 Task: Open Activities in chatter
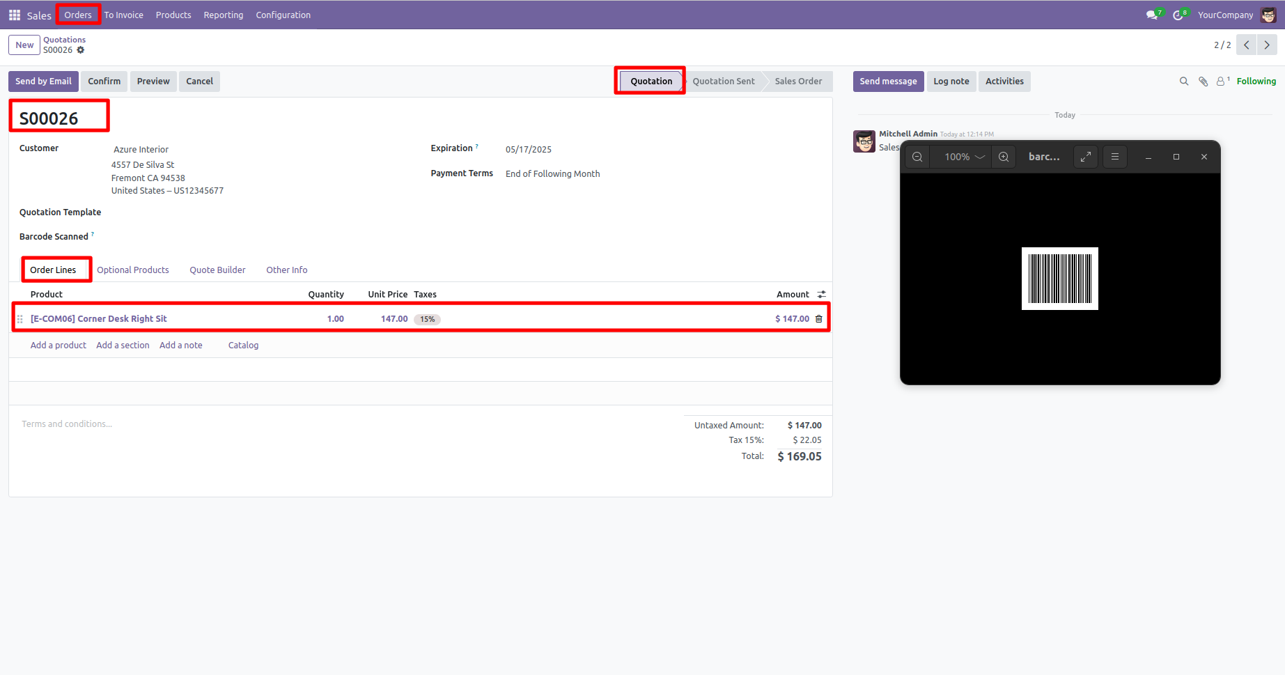point(1004,82)
